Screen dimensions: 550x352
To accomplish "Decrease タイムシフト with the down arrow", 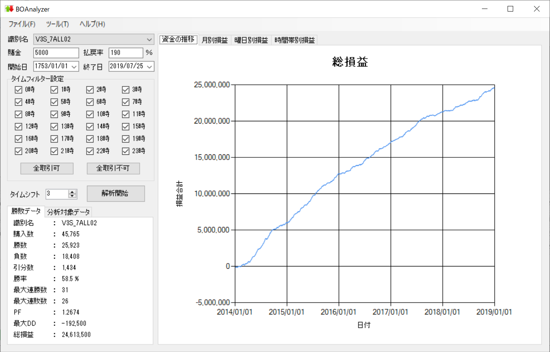I will [73, 196].
